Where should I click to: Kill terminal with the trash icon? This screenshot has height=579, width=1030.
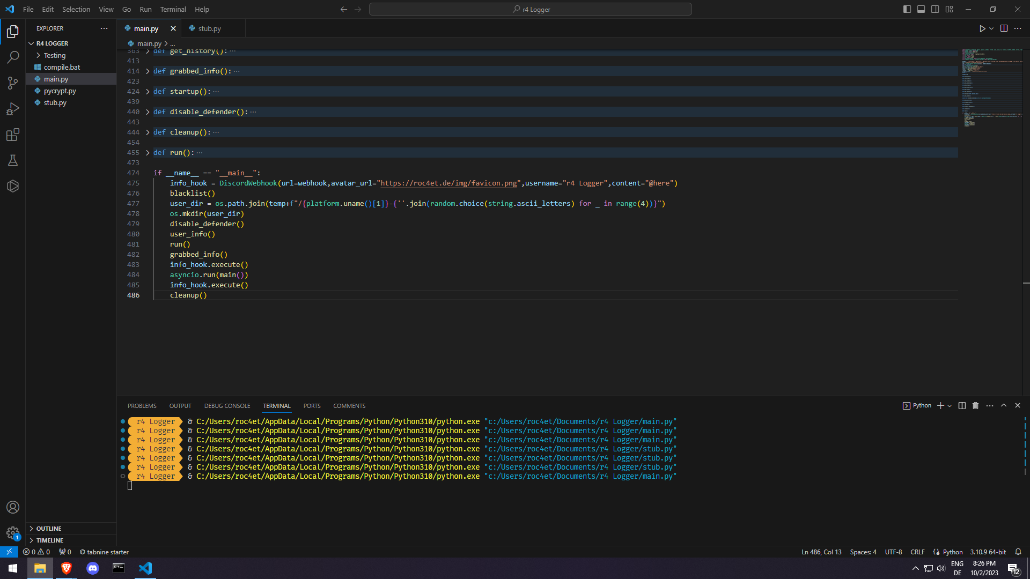[x=976, y=406]
